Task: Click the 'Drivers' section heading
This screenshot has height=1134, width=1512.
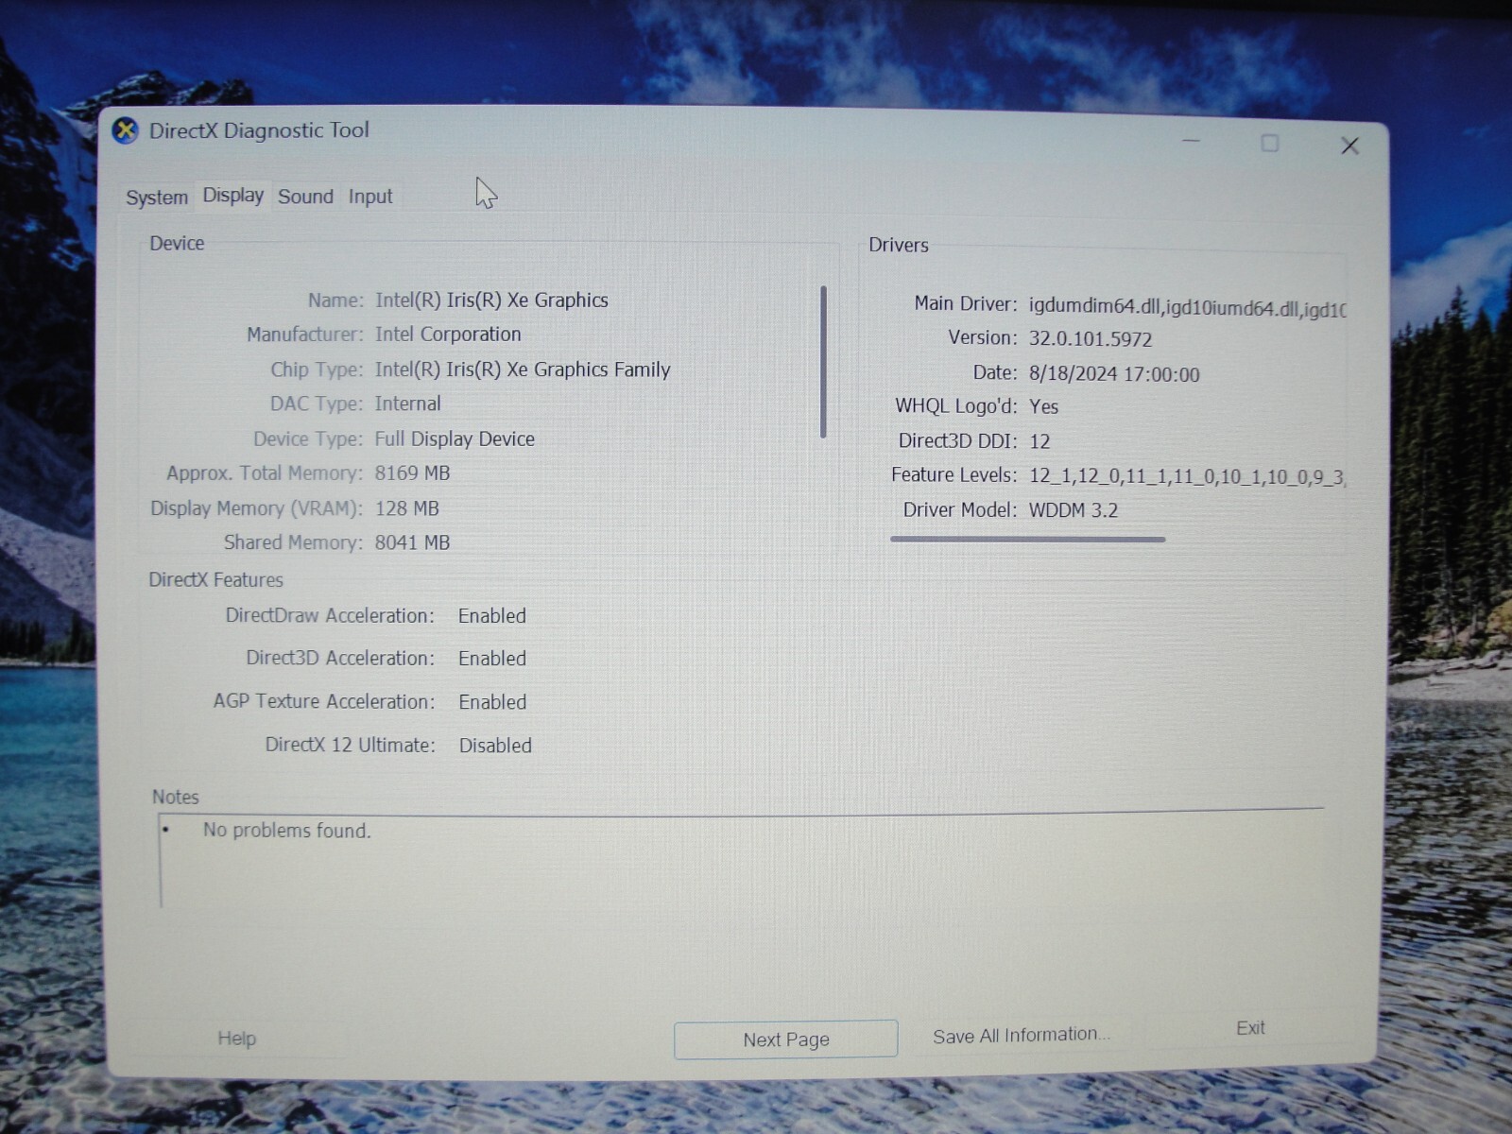Action: [899, 246]
